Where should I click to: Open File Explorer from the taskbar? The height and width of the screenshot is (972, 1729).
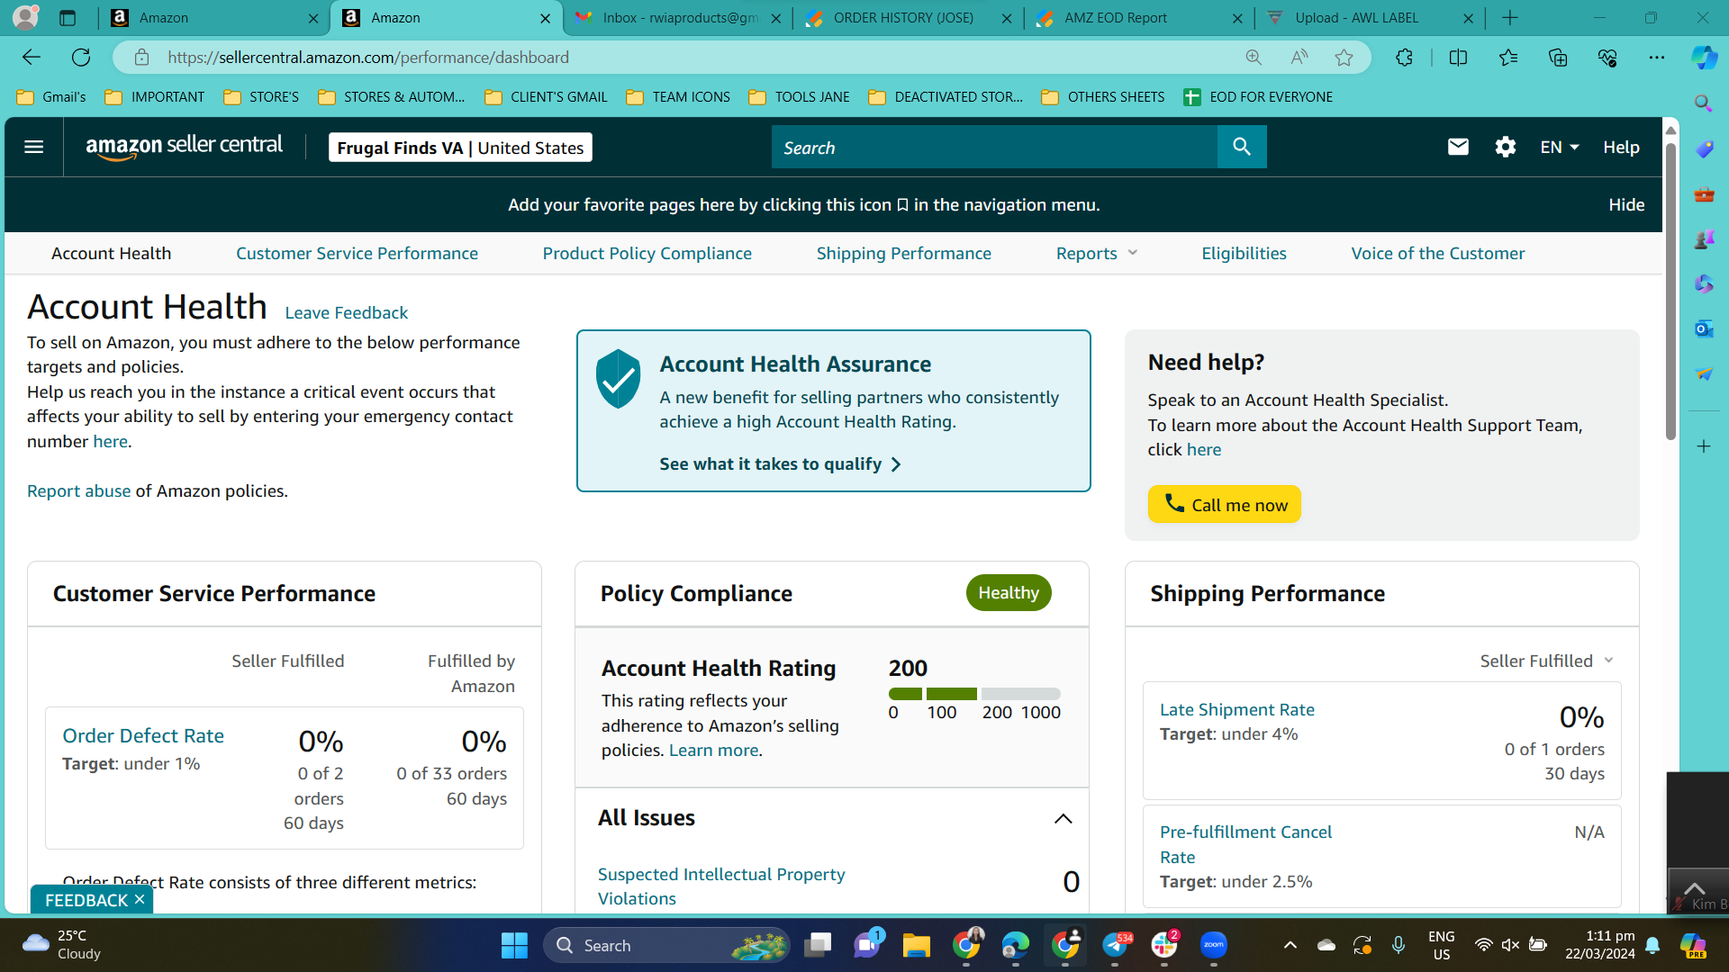[917, 945]
